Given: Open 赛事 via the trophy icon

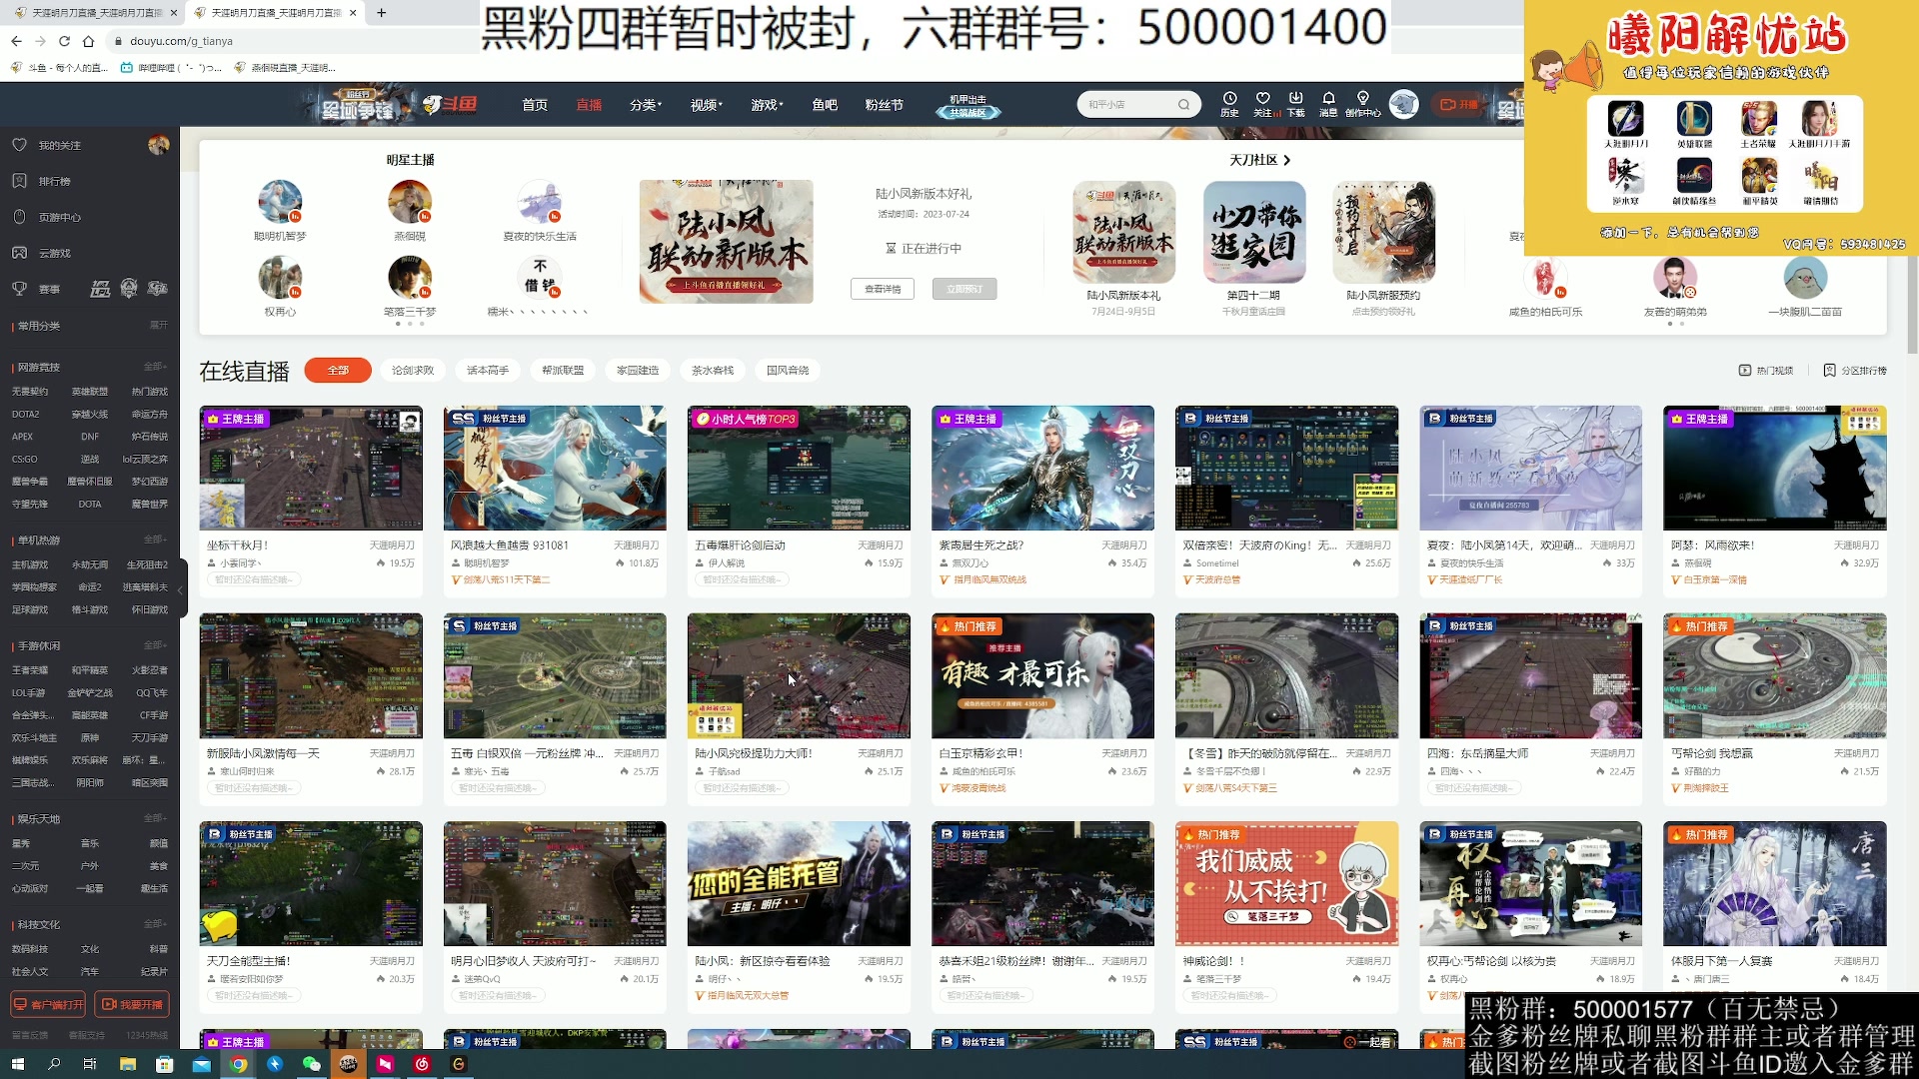Looking at the screenshot, I should (20, 288).
